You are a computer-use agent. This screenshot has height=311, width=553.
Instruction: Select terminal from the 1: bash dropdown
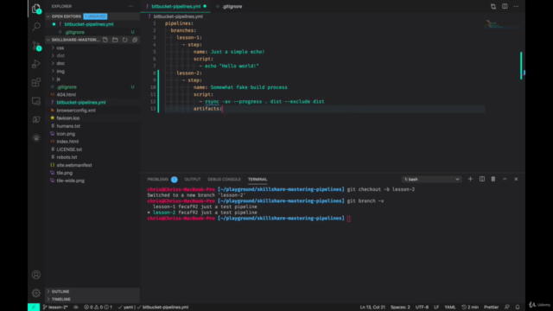[x=432, y=179]
